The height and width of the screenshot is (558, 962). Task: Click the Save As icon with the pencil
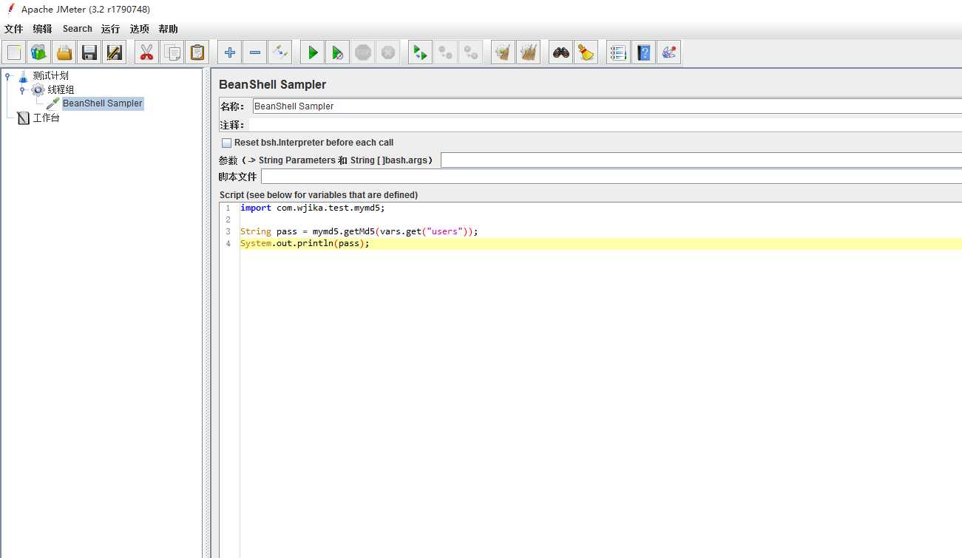[114, 52]
